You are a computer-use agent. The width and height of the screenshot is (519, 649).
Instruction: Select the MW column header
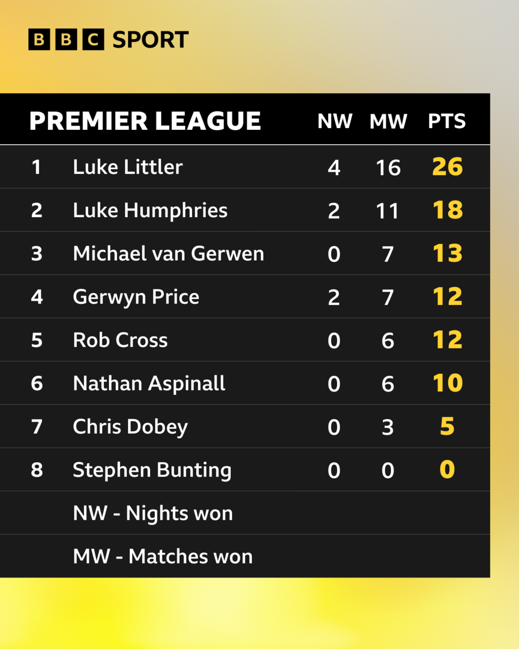(388, 122)
